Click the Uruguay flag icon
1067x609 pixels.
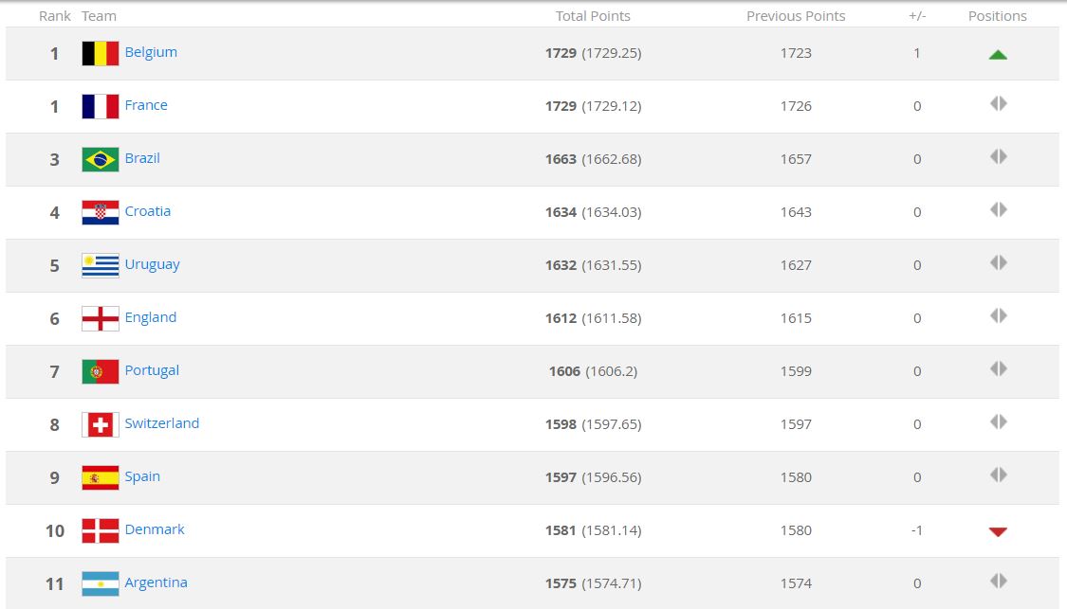[x=100, y=265]
